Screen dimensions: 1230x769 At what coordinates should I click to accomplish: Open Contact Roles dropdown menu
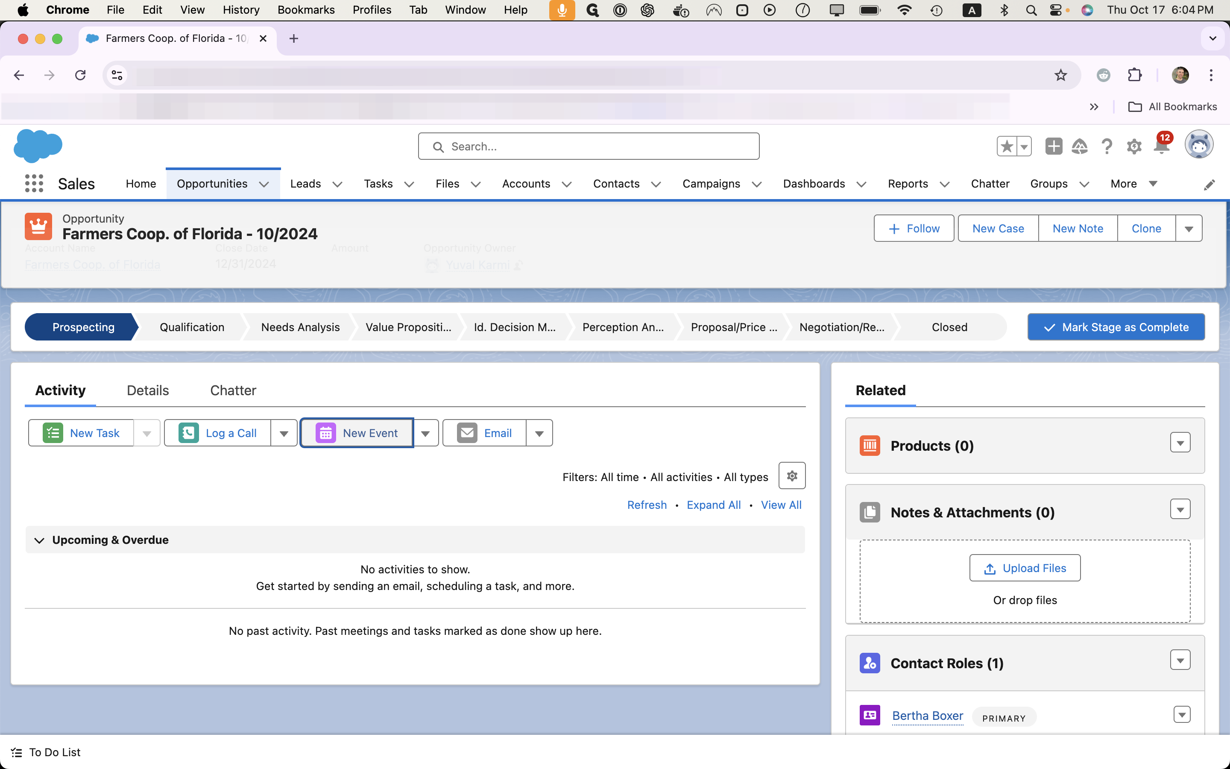(1180, 660)
